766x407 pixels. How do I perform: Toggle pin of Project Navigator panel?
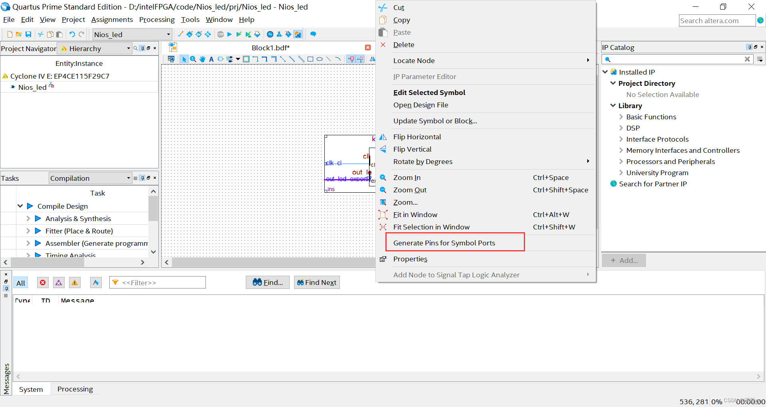click(x=142, y=48)
